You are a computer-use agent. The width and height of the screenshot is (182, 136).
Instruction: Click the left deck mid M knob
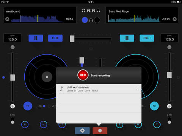click(x=44, y=125)
